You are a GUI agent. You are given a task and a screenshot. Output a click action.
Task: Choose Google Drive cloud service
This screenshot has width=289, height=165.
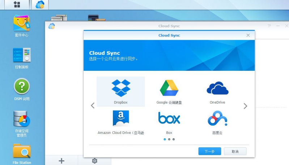point(169,91)
